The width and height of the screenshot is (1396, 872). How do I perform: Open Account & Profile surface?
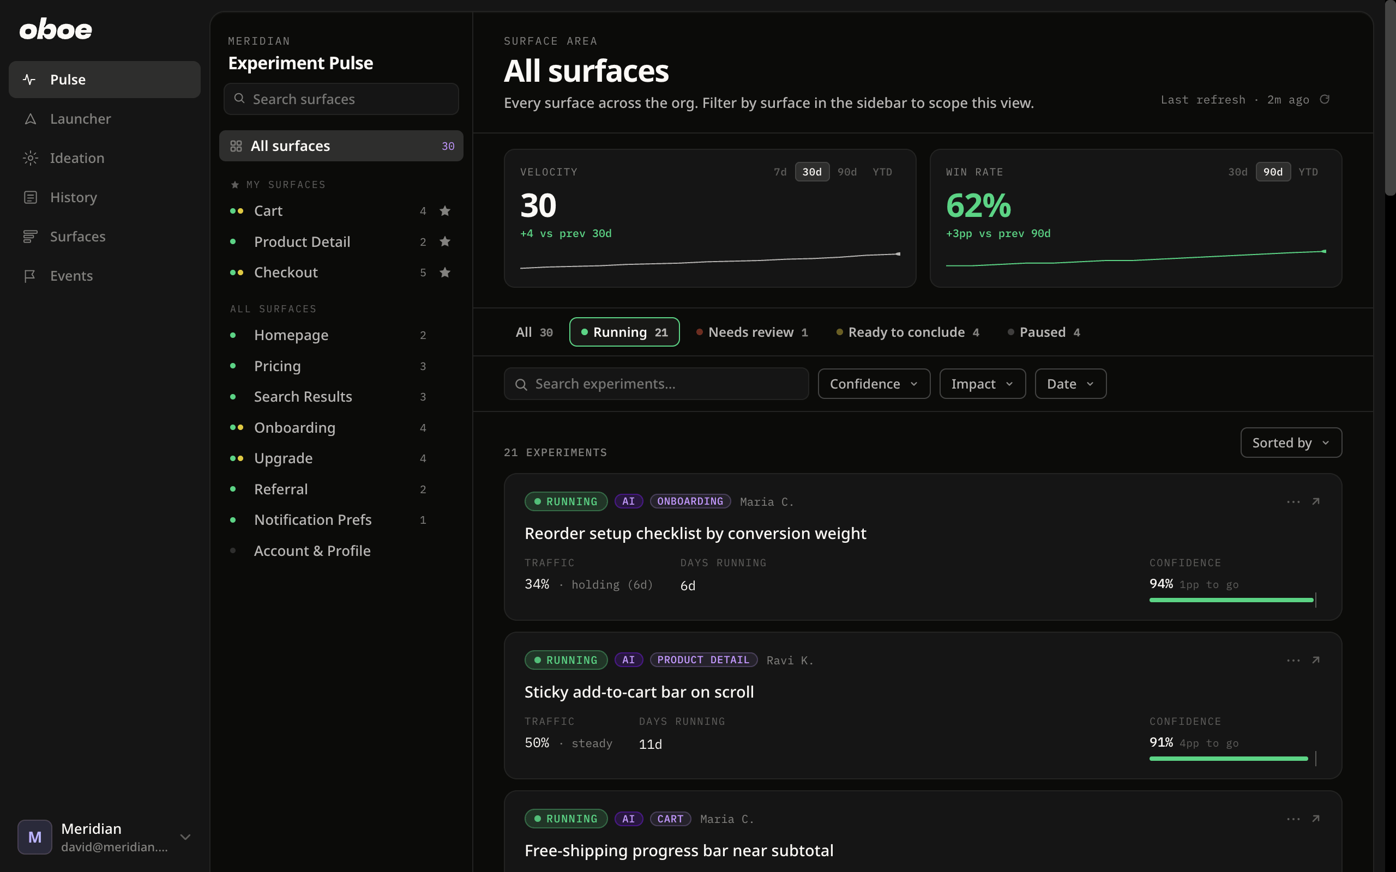(x=341, y=551)
